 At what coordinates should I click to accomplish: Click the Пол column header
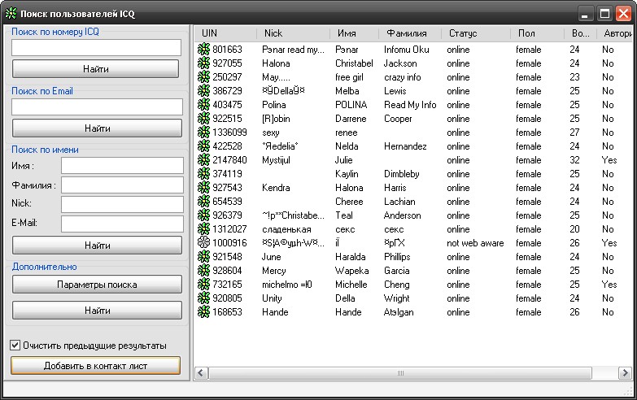coord(537,33)
